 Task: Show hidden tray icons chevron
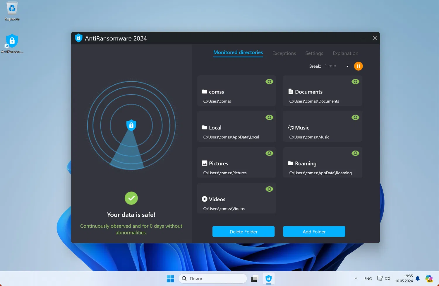pyautogui.click(x=356, y=279)
